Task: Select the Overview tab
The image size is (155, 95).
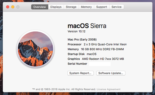Action: click(40, 7)
